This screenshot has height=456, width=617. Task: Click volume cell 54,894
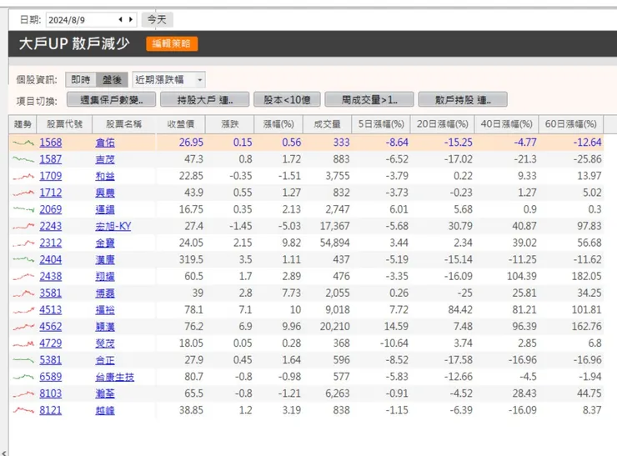click(335, 243)
